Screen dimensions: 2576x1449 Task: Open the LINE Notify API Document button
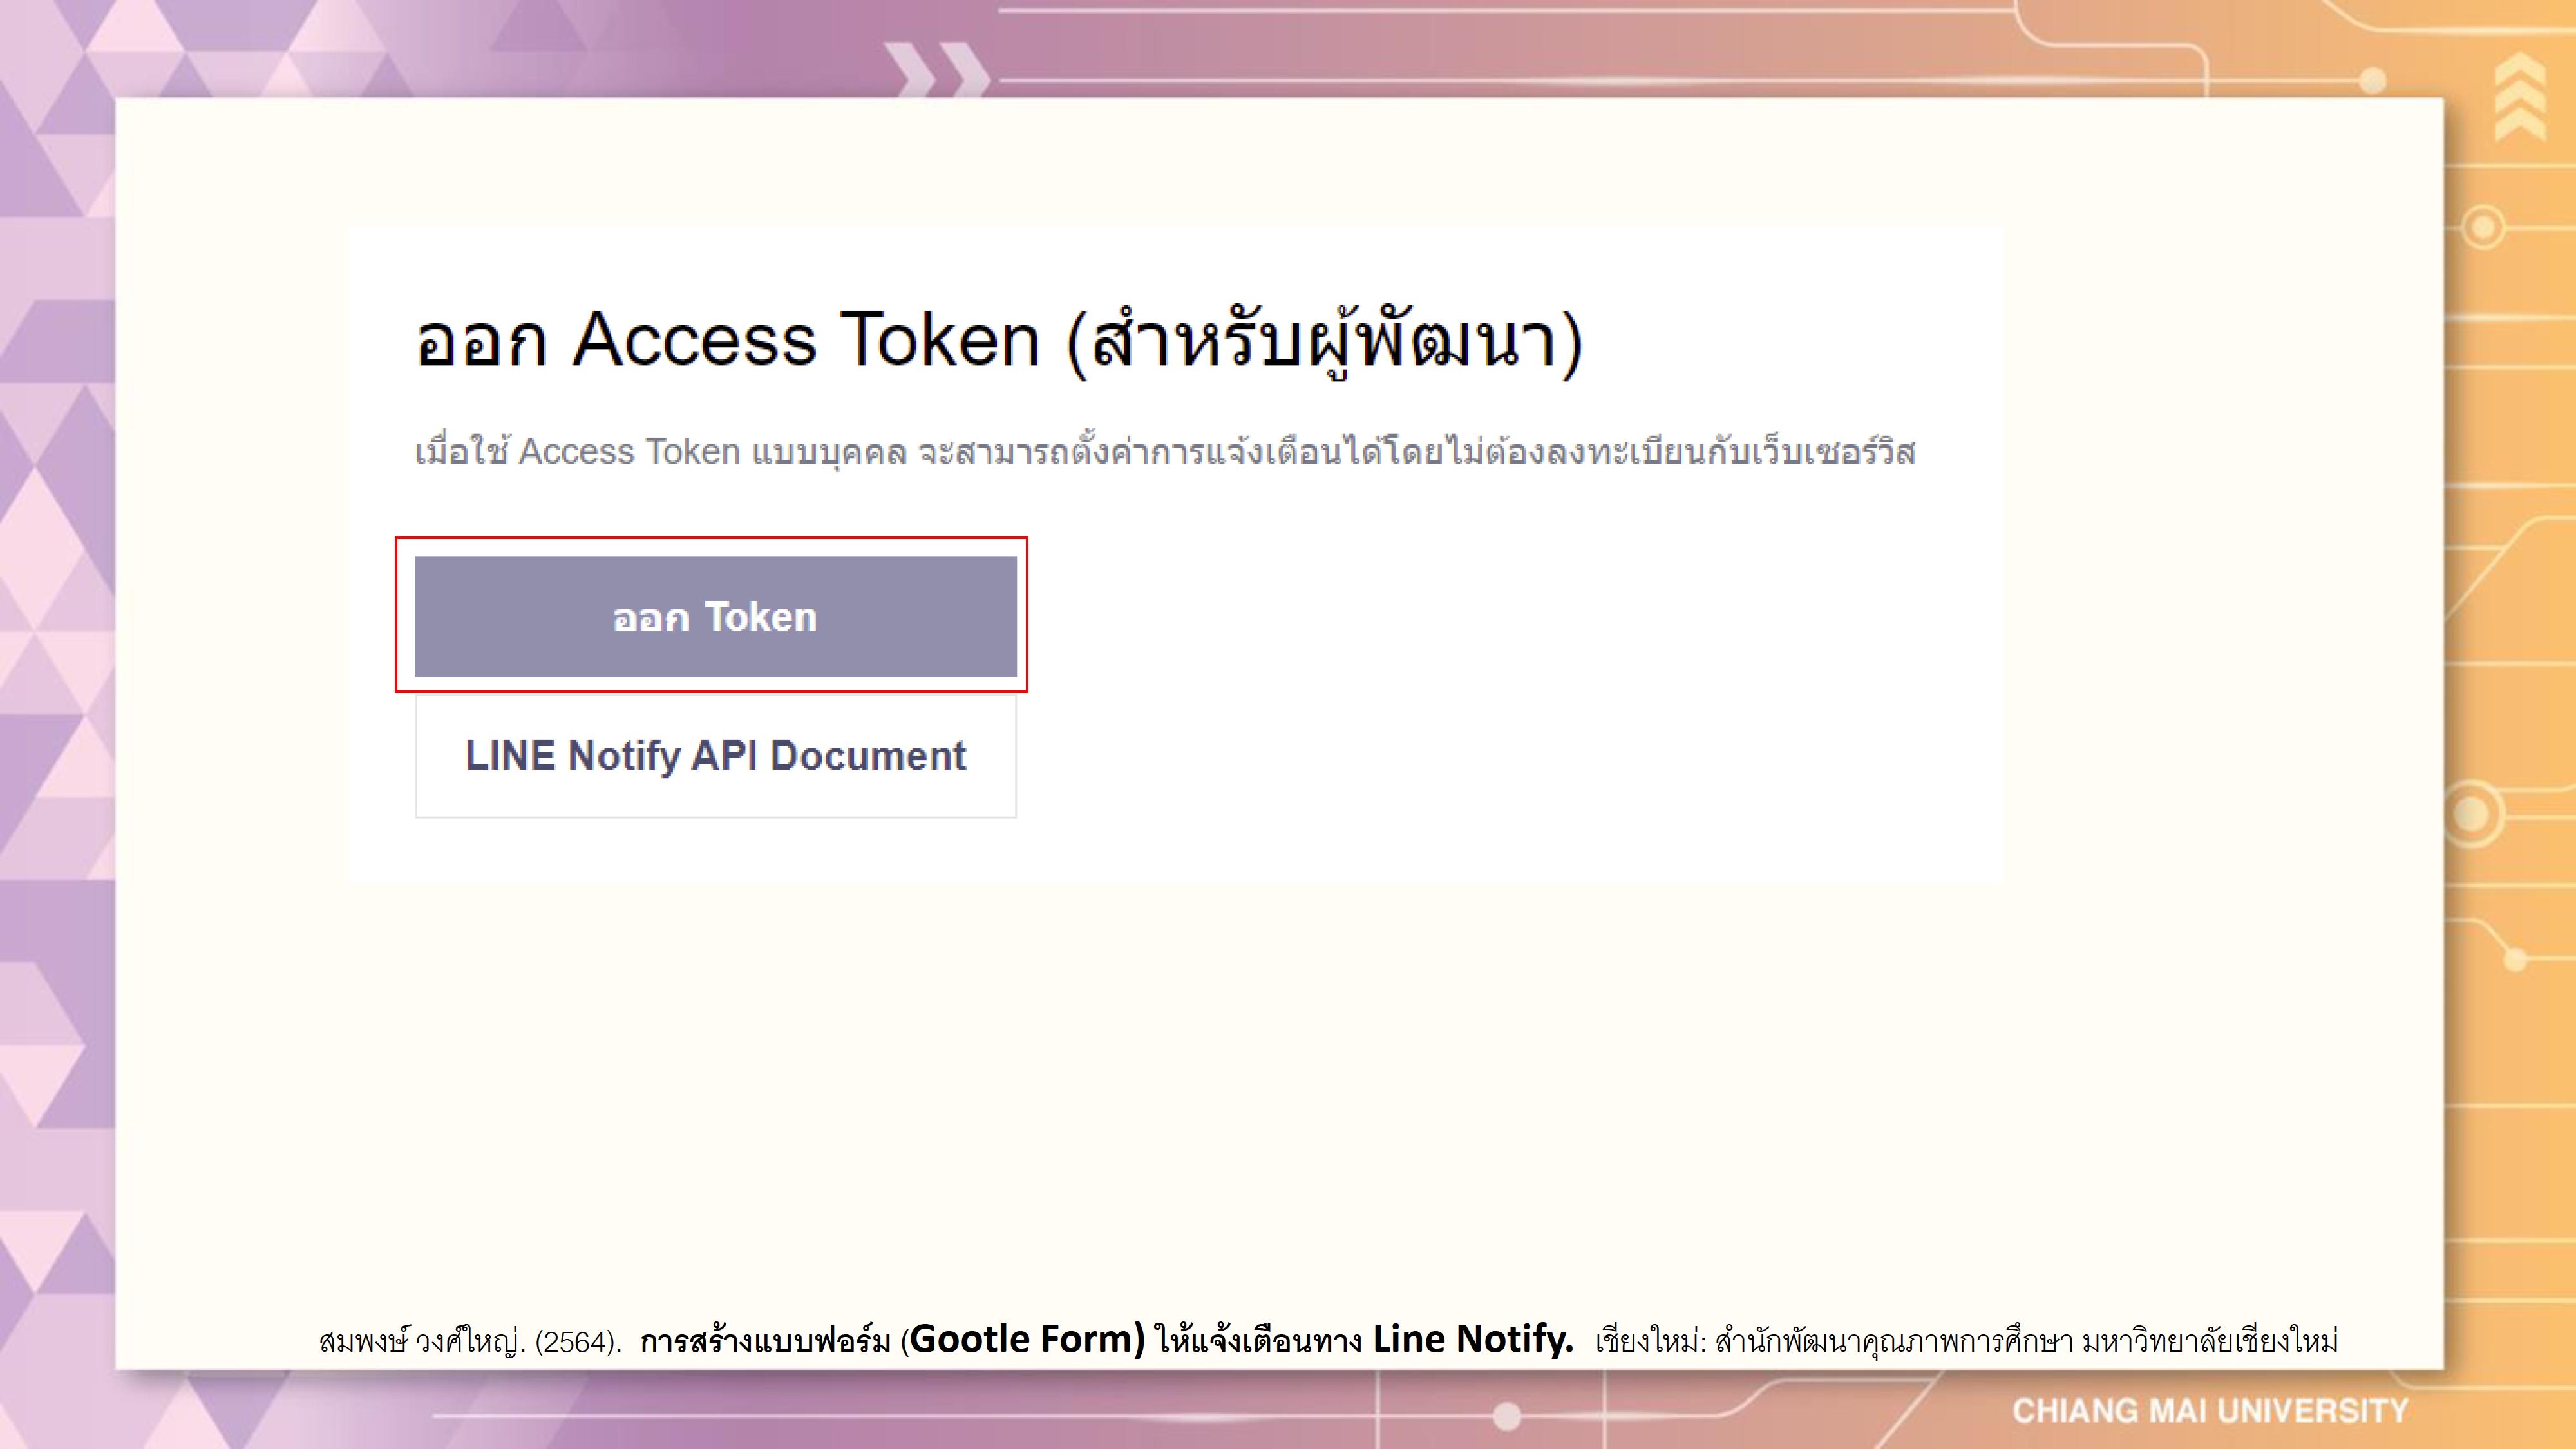click(x=716, y=756)
